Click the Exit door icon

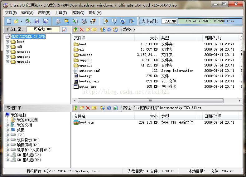(132, 21)
